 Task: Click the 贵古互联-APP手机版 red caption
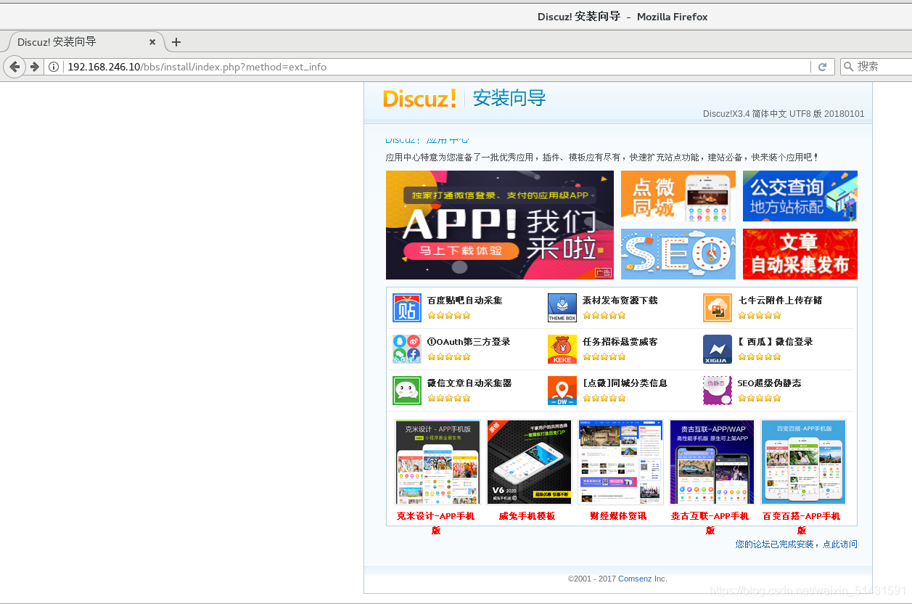pos(710,523)
